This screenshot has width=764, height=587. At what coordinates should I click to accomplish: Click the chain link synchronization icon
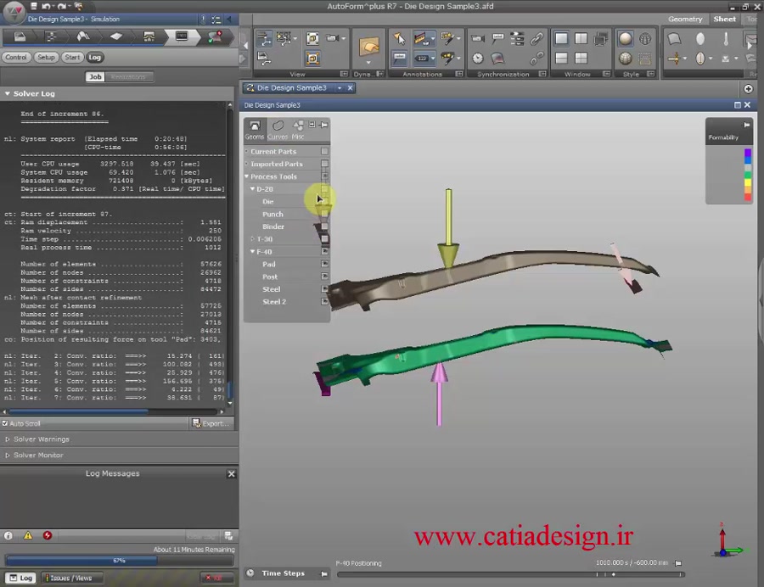(537, 38)
